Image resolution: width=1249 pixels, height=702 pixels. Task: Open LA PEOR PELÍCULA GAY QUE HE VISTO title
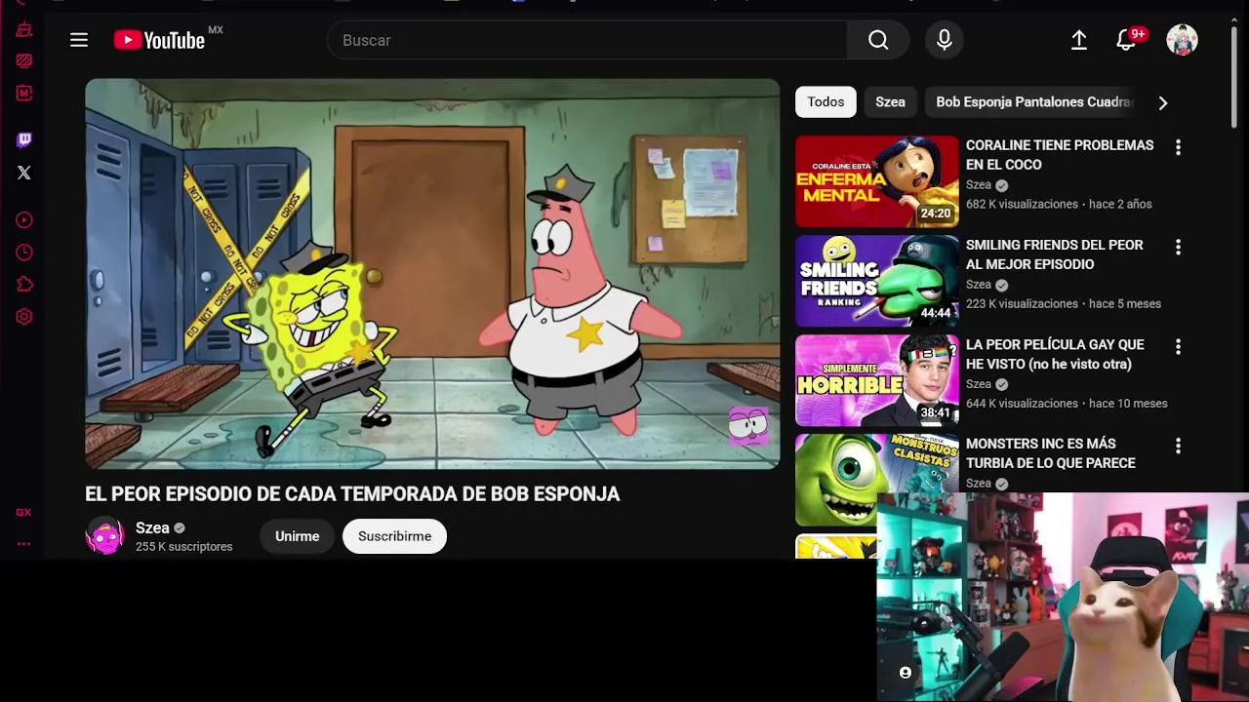click(1055, 354)
